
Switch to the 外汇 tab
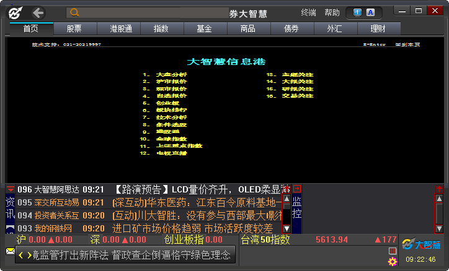(334, 28)
